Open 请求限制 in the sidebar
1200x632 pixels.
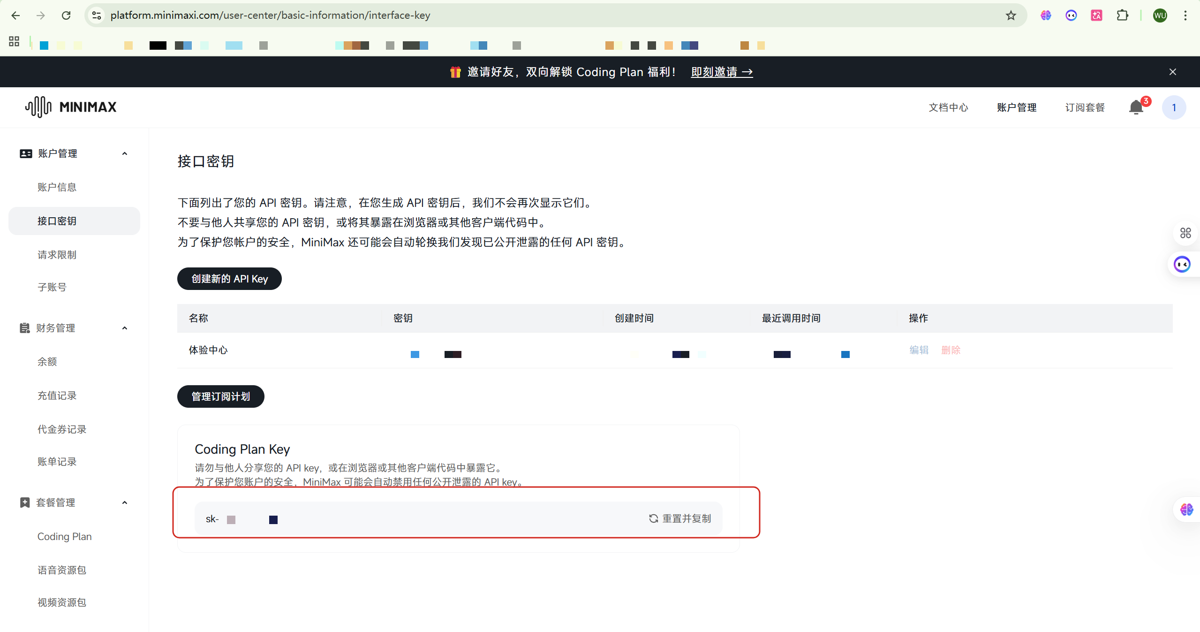coord(57,255)
